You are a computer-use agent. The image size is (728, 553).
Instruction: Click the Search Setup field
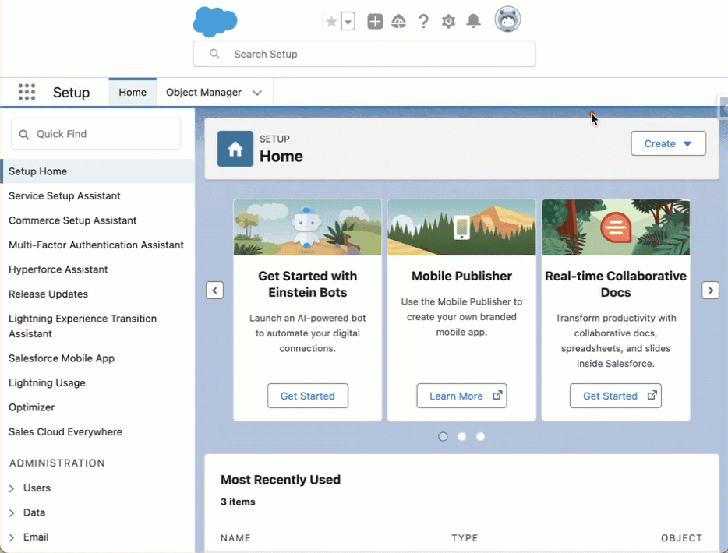(365, 54)
